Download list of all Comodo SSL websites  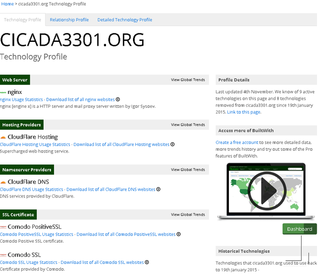(102, 262)
